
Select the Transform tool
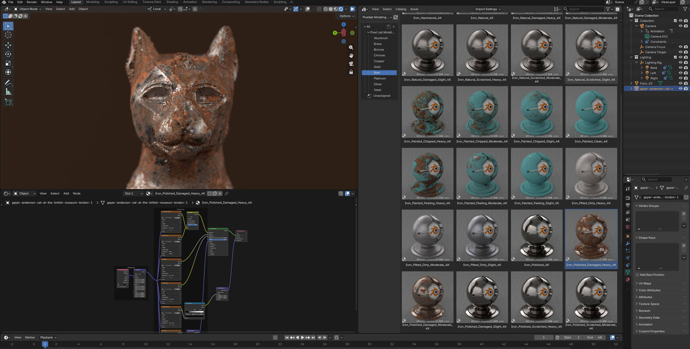click(x=8, y=72)
